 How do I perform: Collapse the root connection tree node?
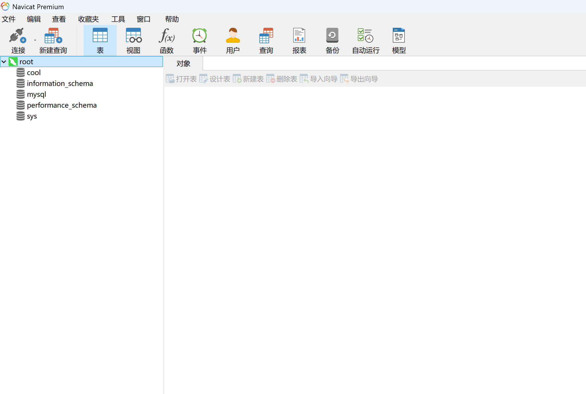click(x=4, y=62)
